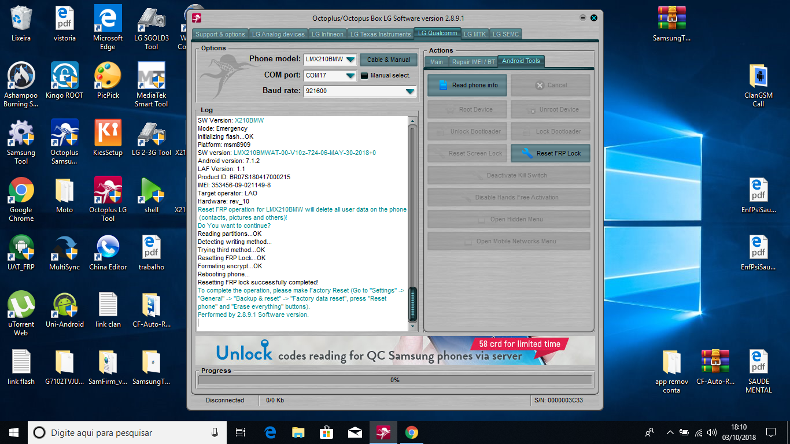
Task: Open the Moto folder on desktop
Action: (65, 195)
